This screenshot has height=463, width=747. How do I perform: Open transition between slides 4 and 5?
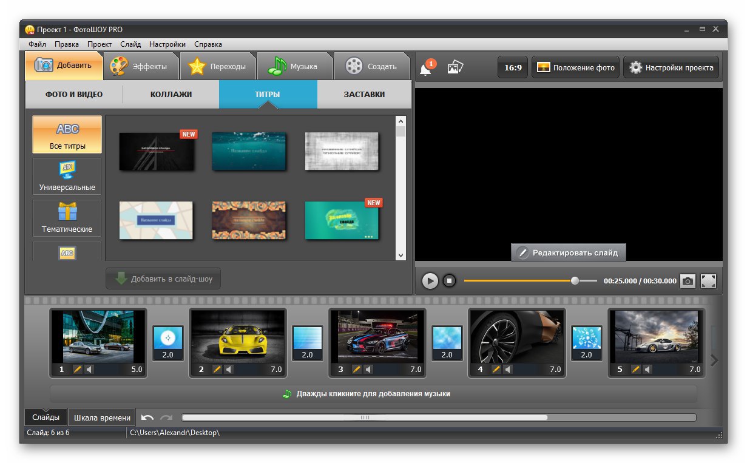coord(587,343)
